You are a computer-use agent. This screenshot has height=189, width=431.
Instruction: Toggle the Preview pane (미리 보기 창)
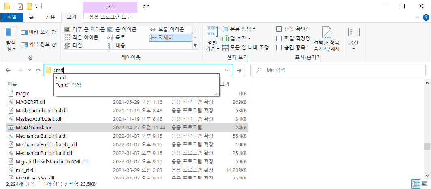[x=38, y=32]
